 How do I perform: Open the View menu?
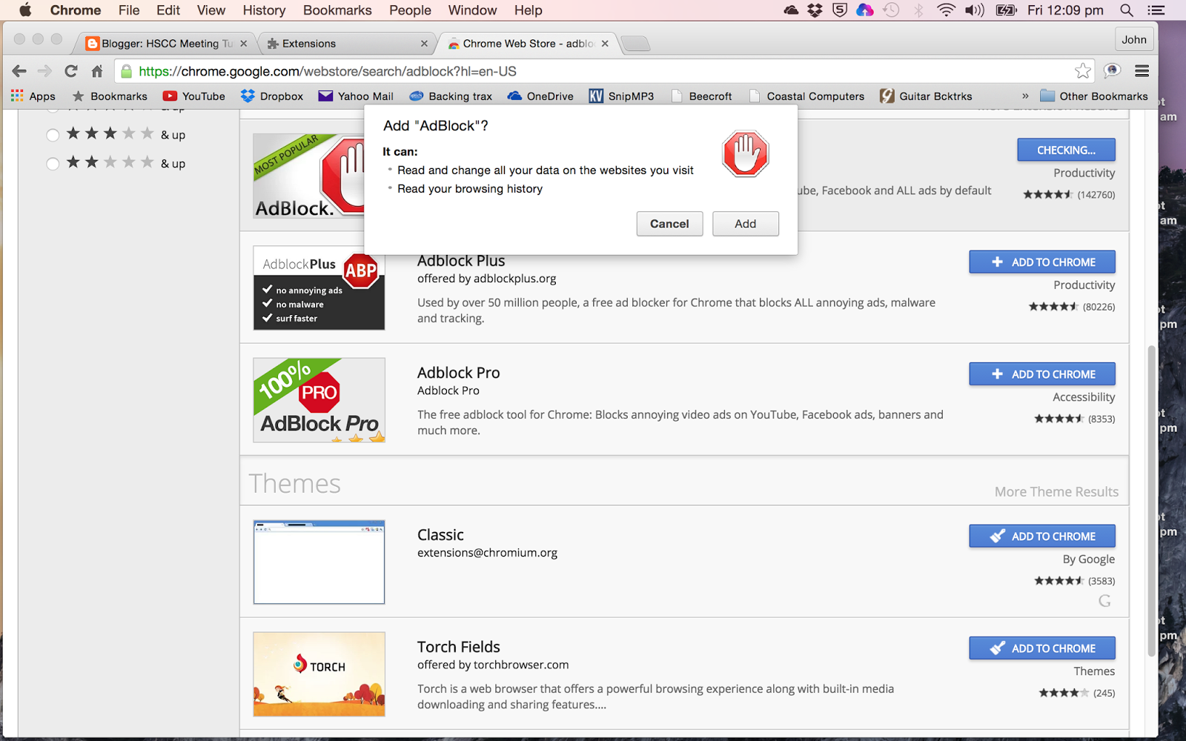coord(211,10)
